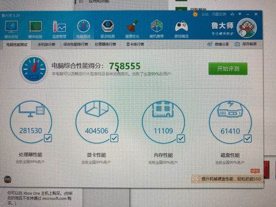Switch to the 处理器排行榜 tab
This screenshot has width=276, height=207.
point(105,44)
